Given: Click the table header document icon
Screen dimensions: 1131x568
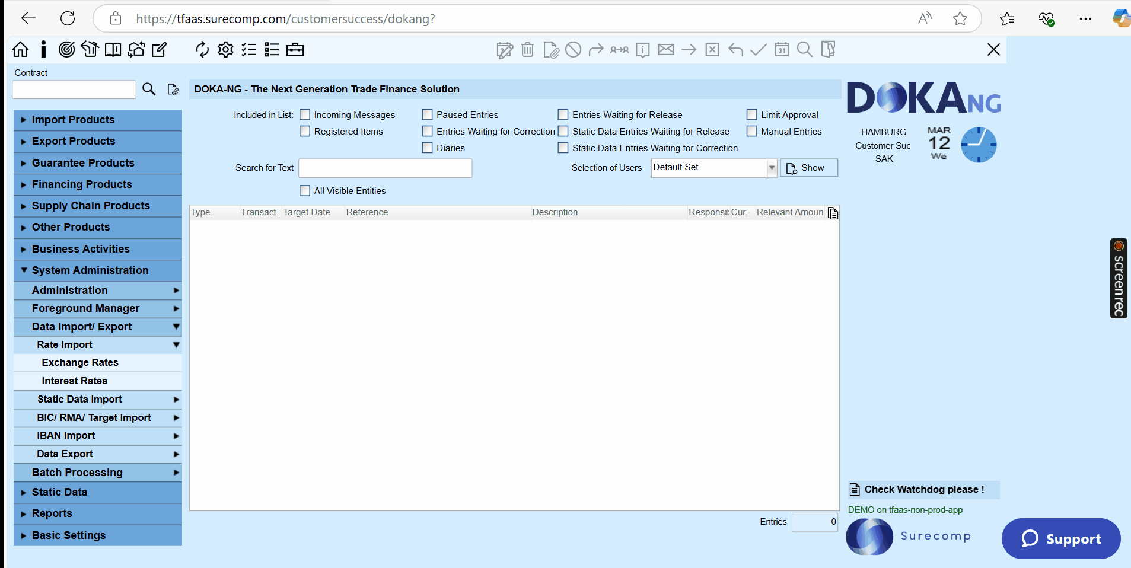Looking at the screenshot, I should tap(833, 213).
